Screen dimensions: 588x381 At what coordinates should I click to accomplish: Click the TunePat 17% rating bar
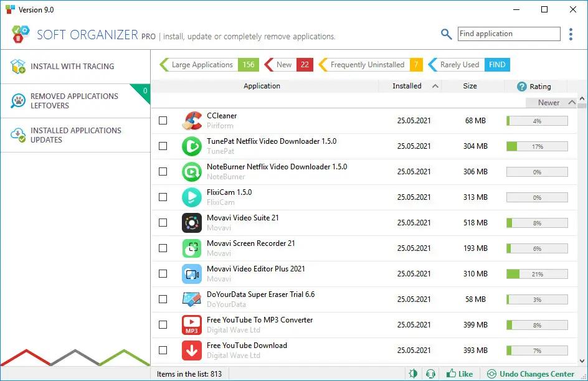click(537, 147)
